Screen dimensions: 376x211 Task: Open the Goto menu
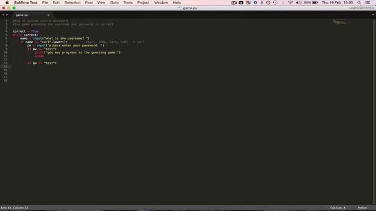pyautogui.click(x=115, y=2)
